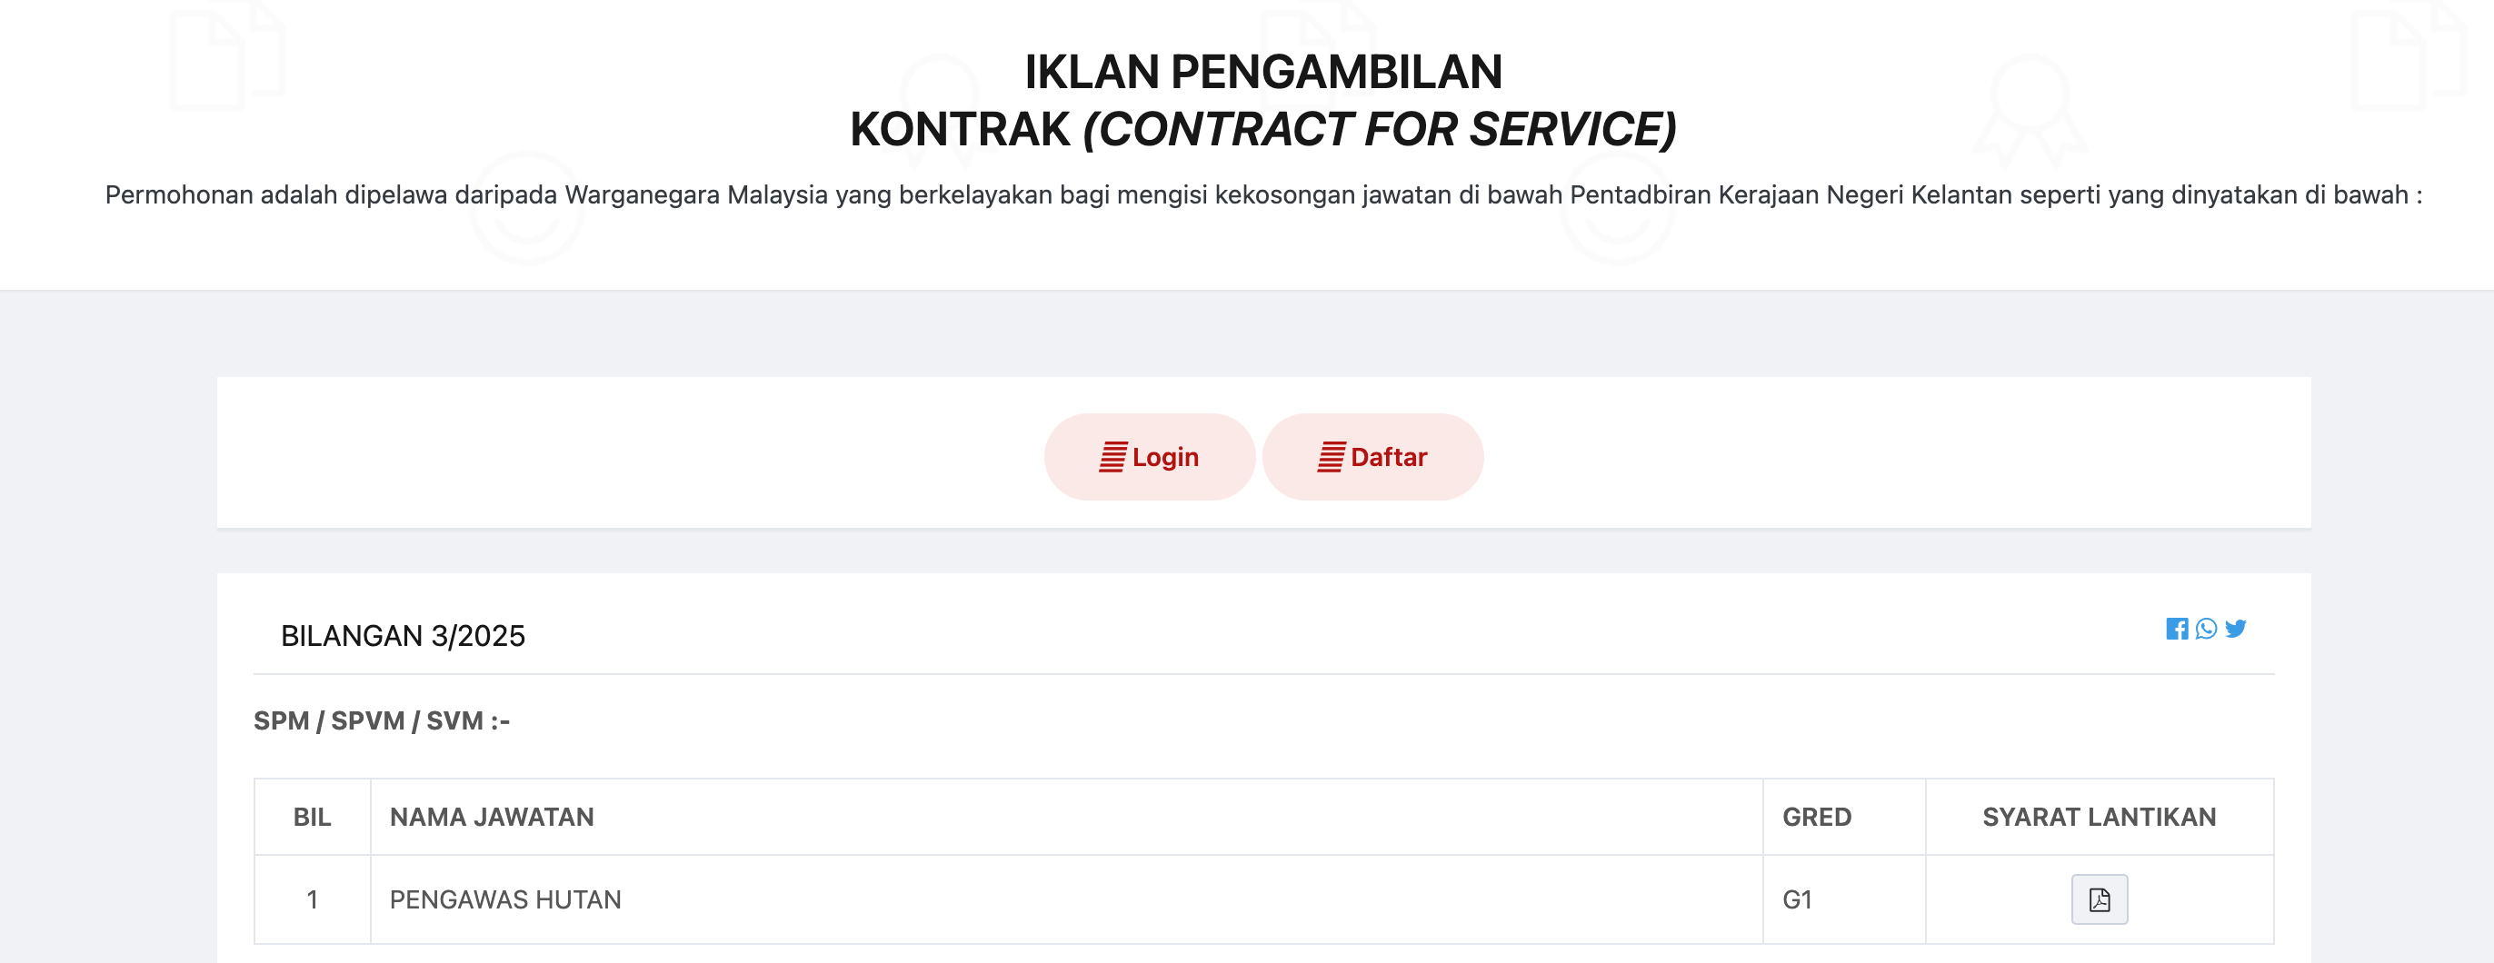
Task: Share the listing on Facebook
Action: 2177,629
